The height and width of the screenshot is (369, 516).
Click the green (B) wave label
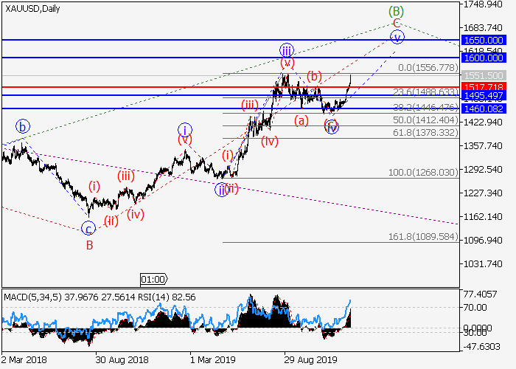[x=397, y=11]
